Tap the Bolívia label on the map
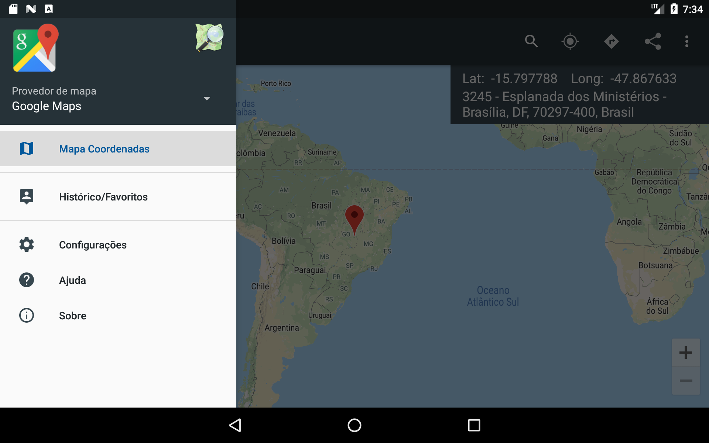 pyautogui.click(x=284, y=241)
